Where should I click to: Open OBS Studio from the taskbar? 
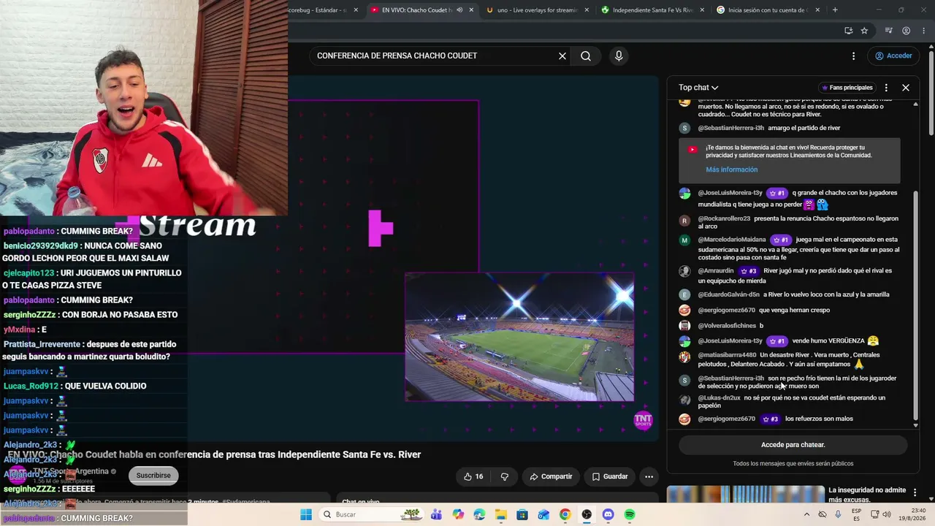click(587, 514)
